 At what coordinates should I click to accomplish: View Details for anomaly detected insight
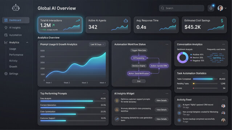162,110
